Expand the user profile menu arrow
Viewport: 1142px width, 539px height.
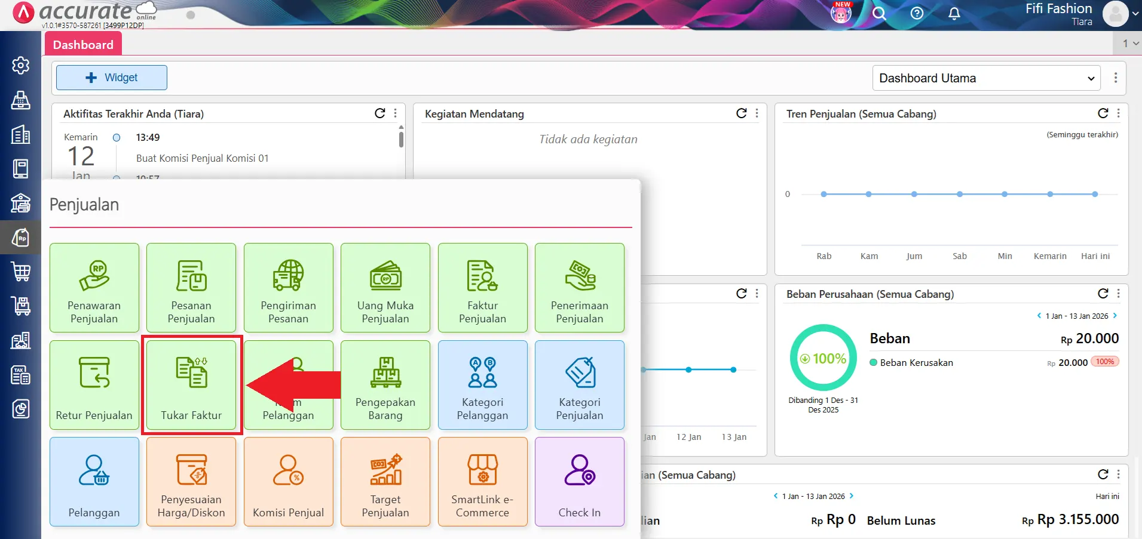coord(1135,14)
